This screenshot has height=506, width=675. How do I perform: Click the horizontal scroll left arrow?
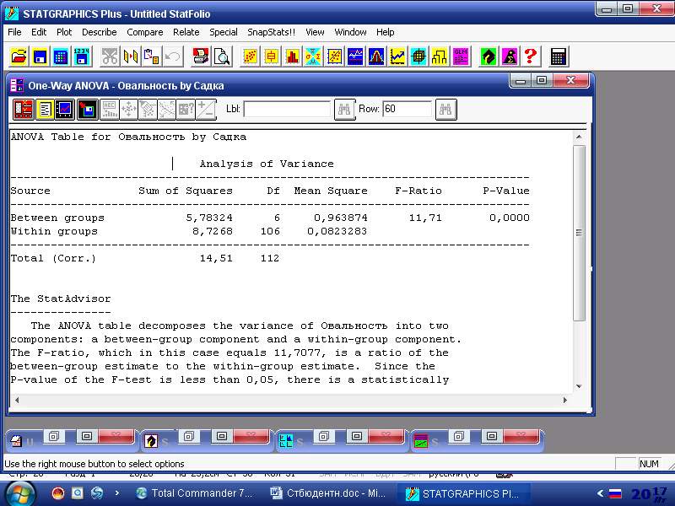17,400
